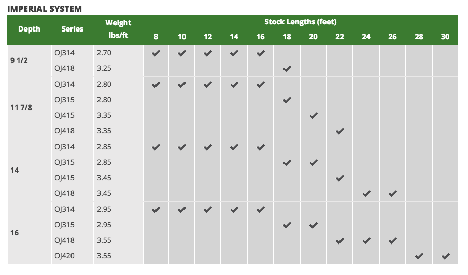468x275 pixels.
Task: Click depth 16 OJ418 checkmark under 24
Action: click(366, 240)
